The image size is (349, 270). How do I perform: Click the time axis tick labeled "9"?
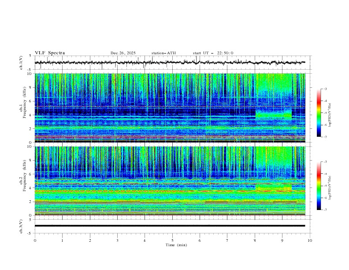coord(282,240)
